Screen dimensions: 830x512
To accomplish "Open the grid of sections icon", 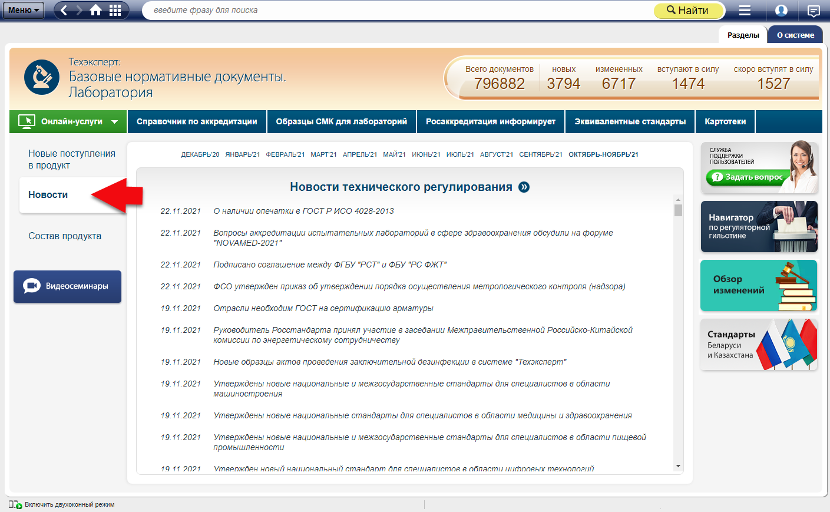I will coord(115,10).
